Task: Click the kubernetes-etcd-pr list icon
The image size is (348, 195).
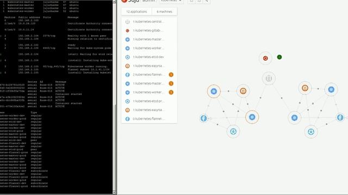Action: [127, 101]
